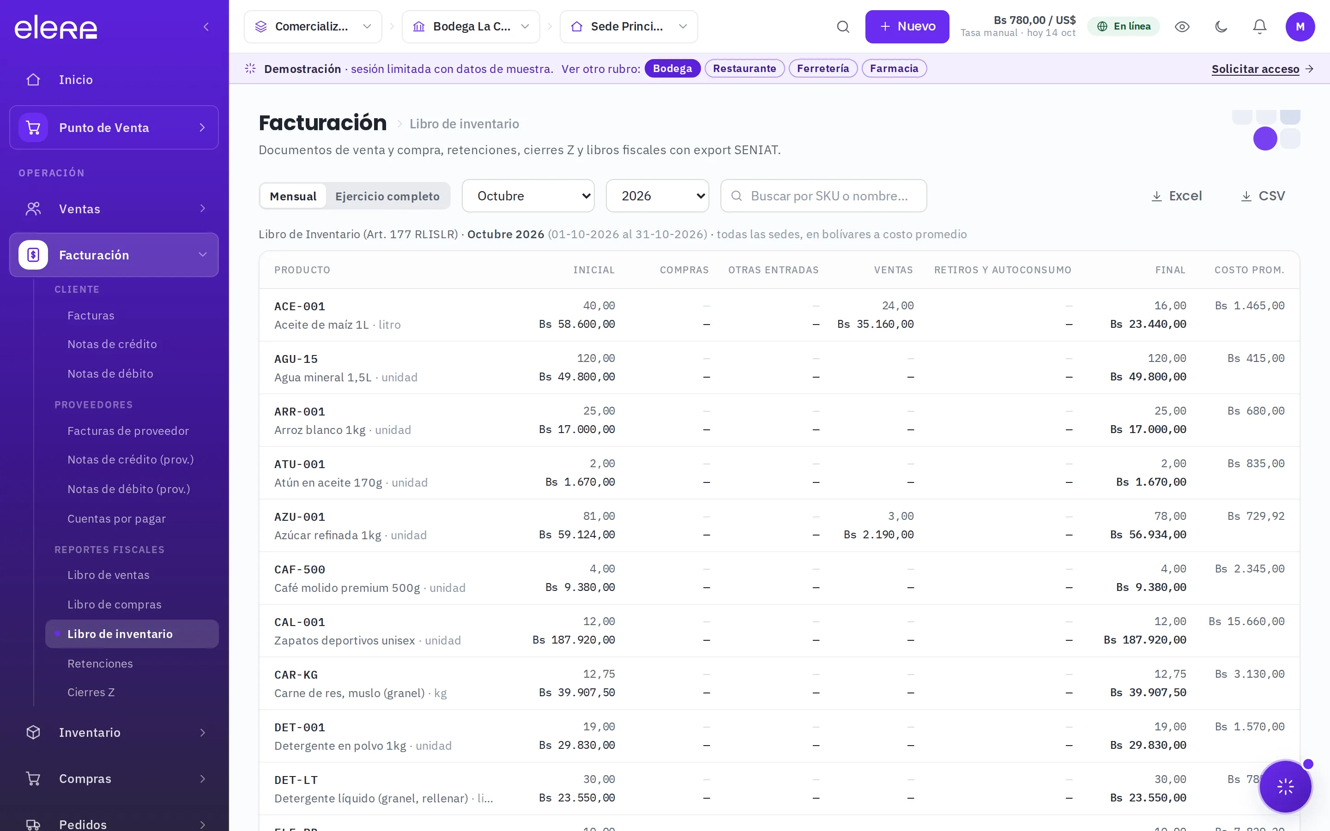Image resolution: width=1330 pixels, height=831 pixels.
Task: Toggle dark mode moon icon
Action: 1221,26
